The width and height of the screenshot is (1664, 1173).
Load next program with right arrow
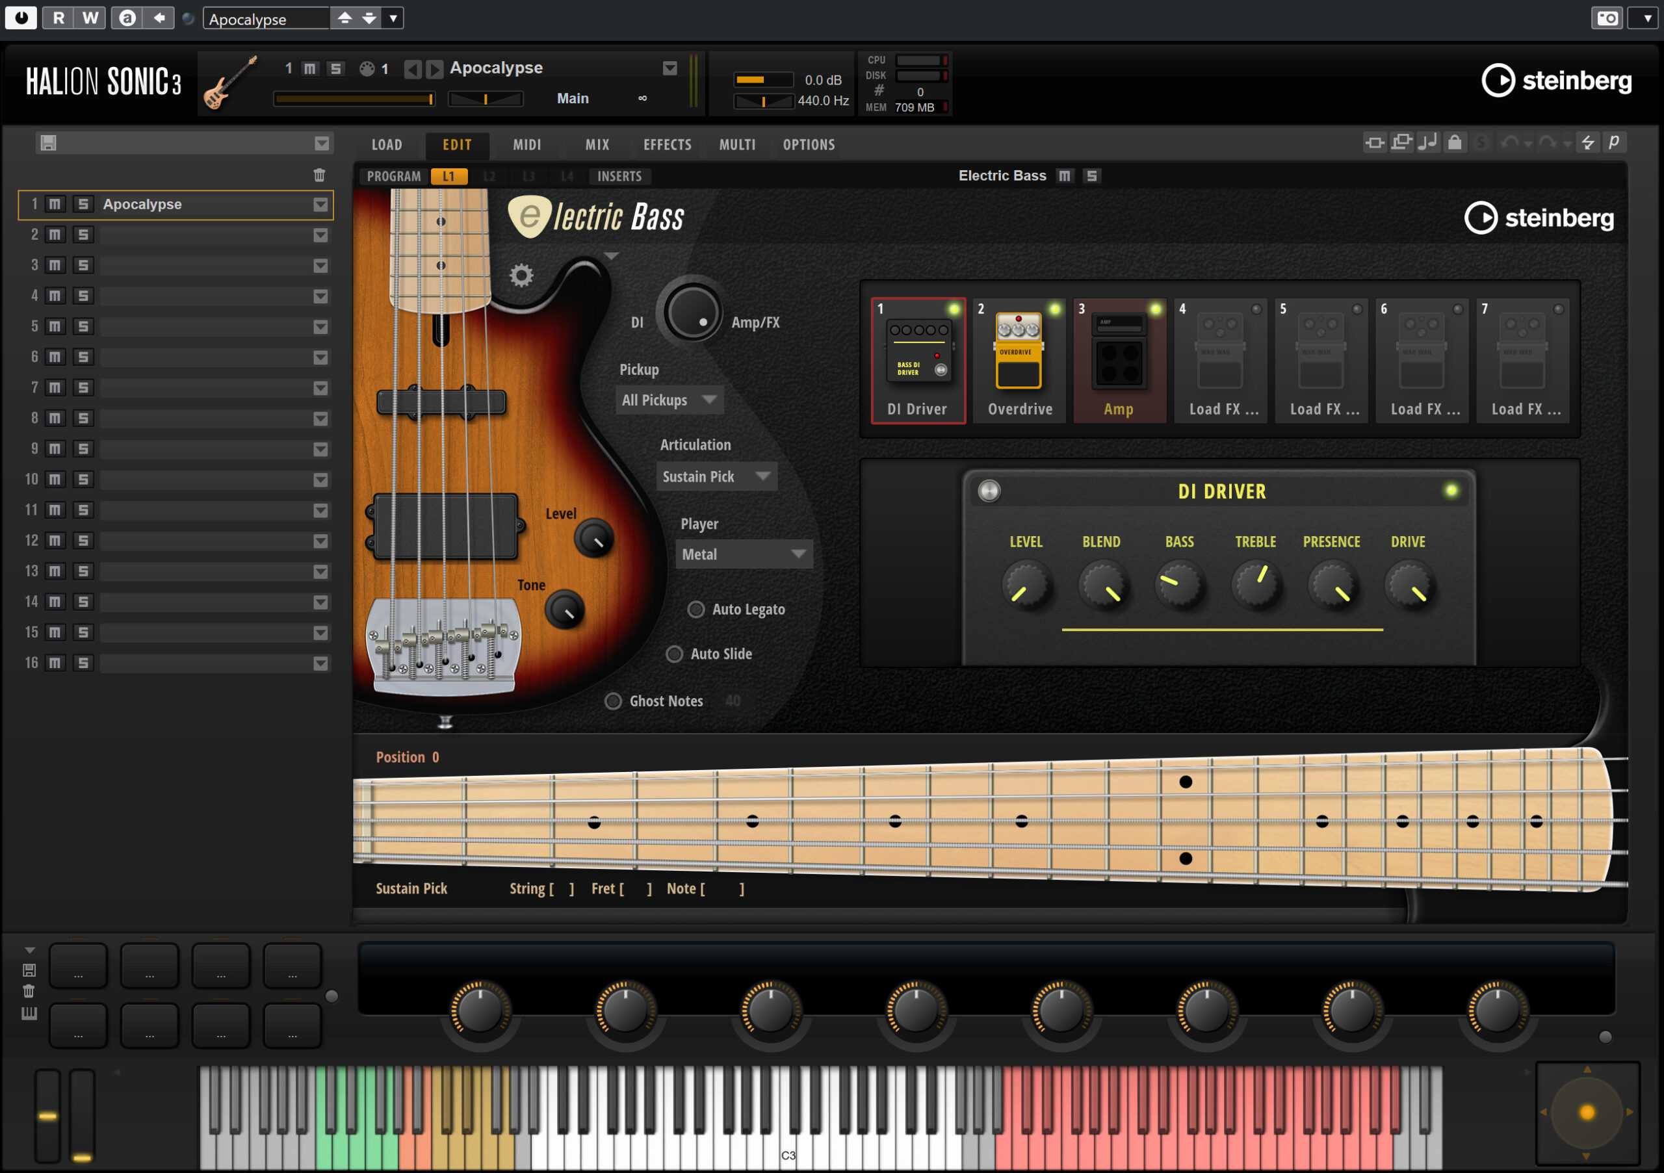click(x=434, y=69)
